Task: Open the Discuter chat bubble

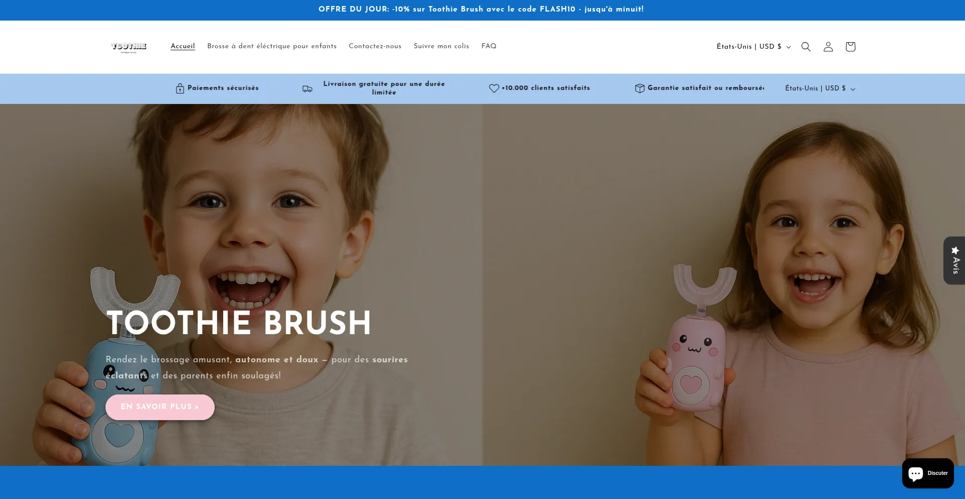Action: (927, 473)
